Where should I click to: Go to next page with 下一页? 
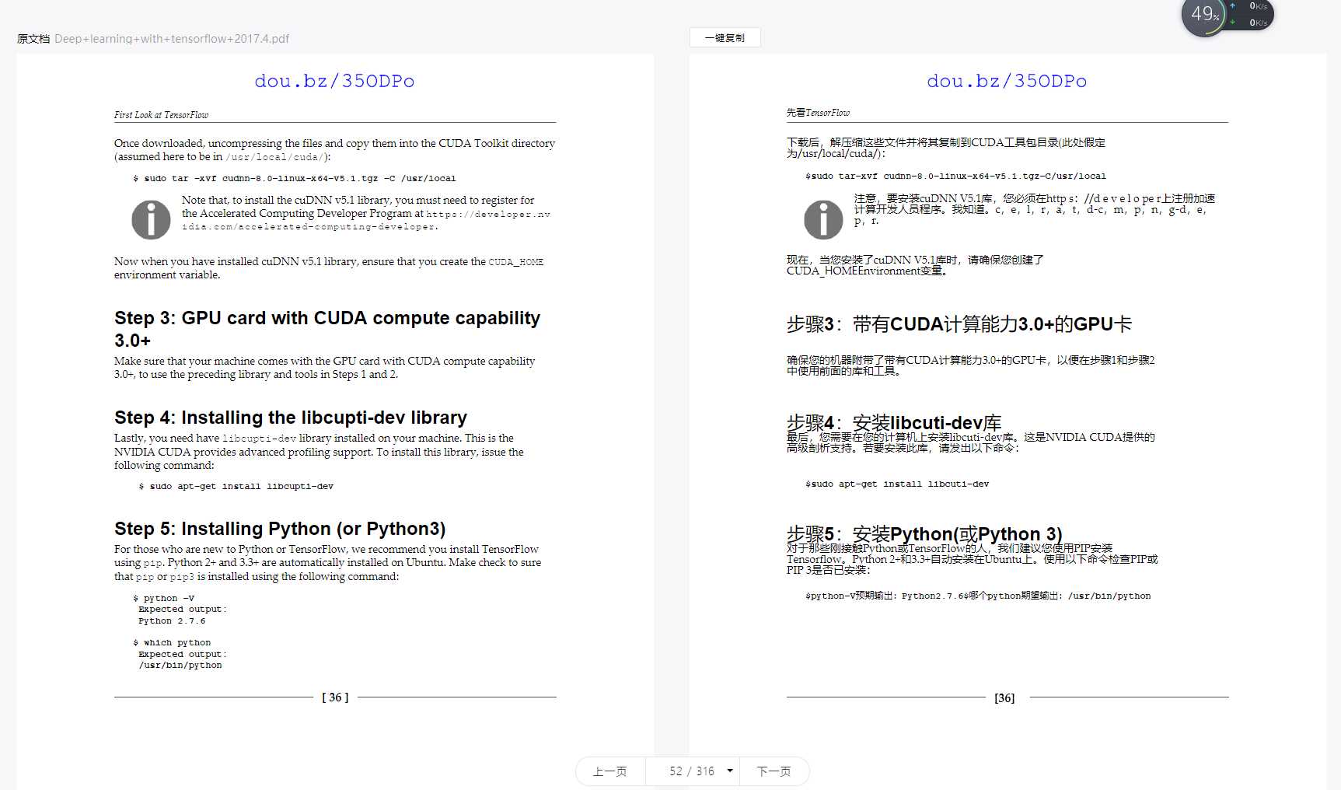coord(774,771)
